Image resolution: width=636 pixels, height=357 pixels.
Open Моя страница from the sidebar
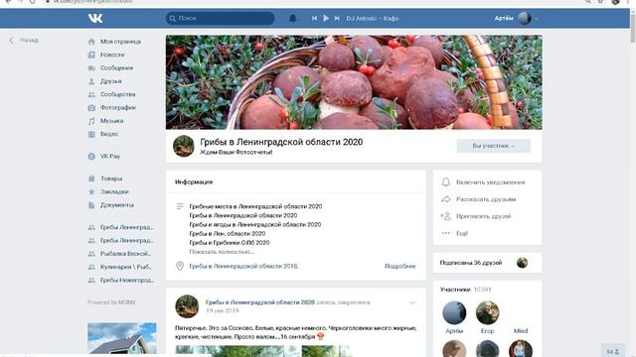point(120,42)
